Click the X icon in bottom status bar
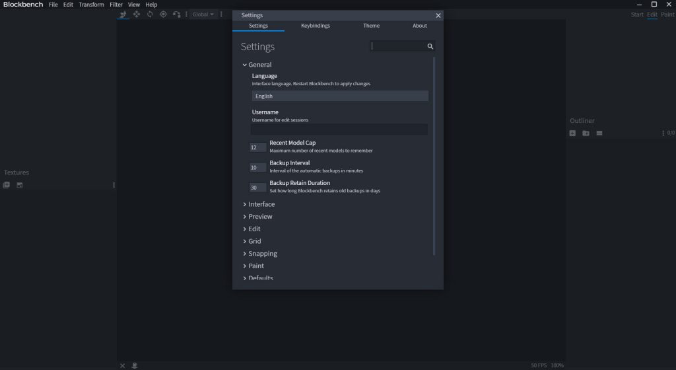This screenshot has width=676, height=370. pyautogui.click(x=122, y=365)
